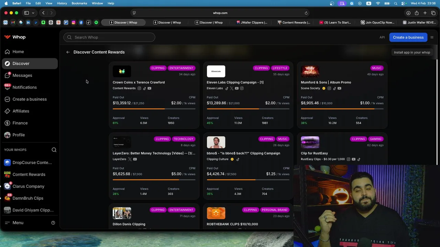
Task: Reload the whop.com page
Action: click(306, 13)
